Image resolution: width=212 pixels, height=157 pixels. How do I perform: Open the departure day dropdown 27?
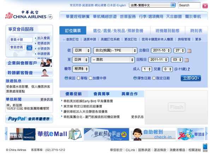pyautogui.click(x=179, y=51)
